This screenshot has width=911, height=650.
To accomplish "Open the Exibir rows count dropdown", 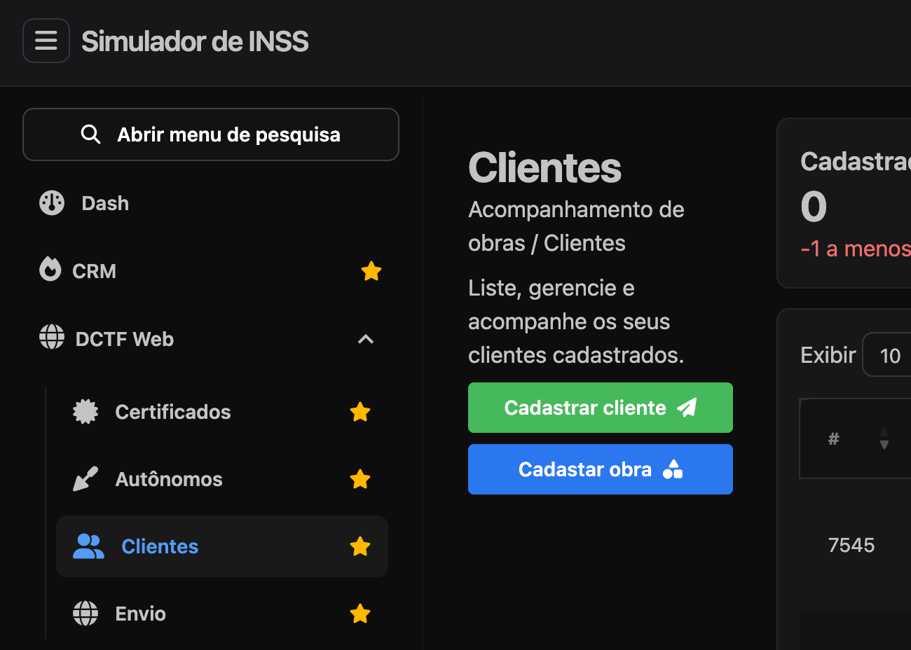I will (x=889, y=355).
